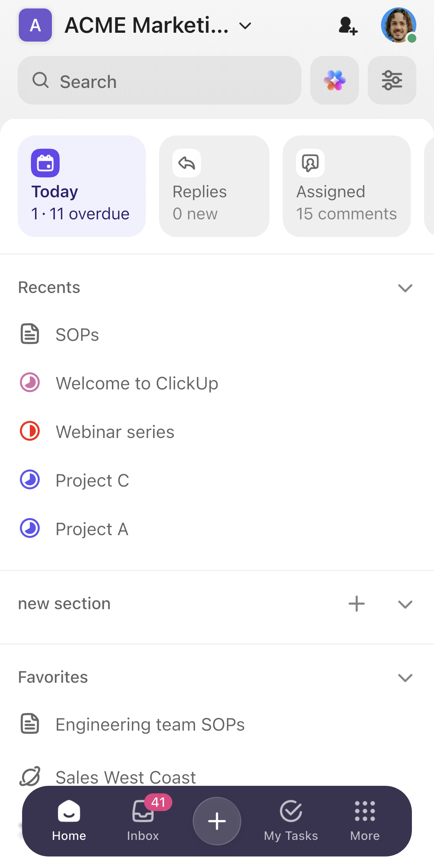This screenshot has height=862, width=434.
Task: Add an item to new section
Action: pos(356,604)
